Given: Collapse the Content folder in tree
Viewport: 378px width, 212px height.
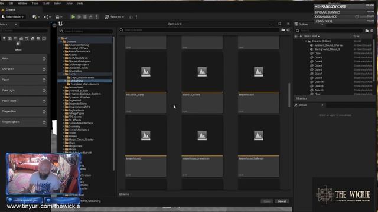Looking at the screenshot, I should pos(61,42).
